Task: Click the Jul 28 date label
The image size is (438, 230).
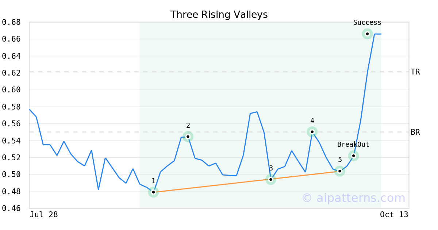Action: 44,215
